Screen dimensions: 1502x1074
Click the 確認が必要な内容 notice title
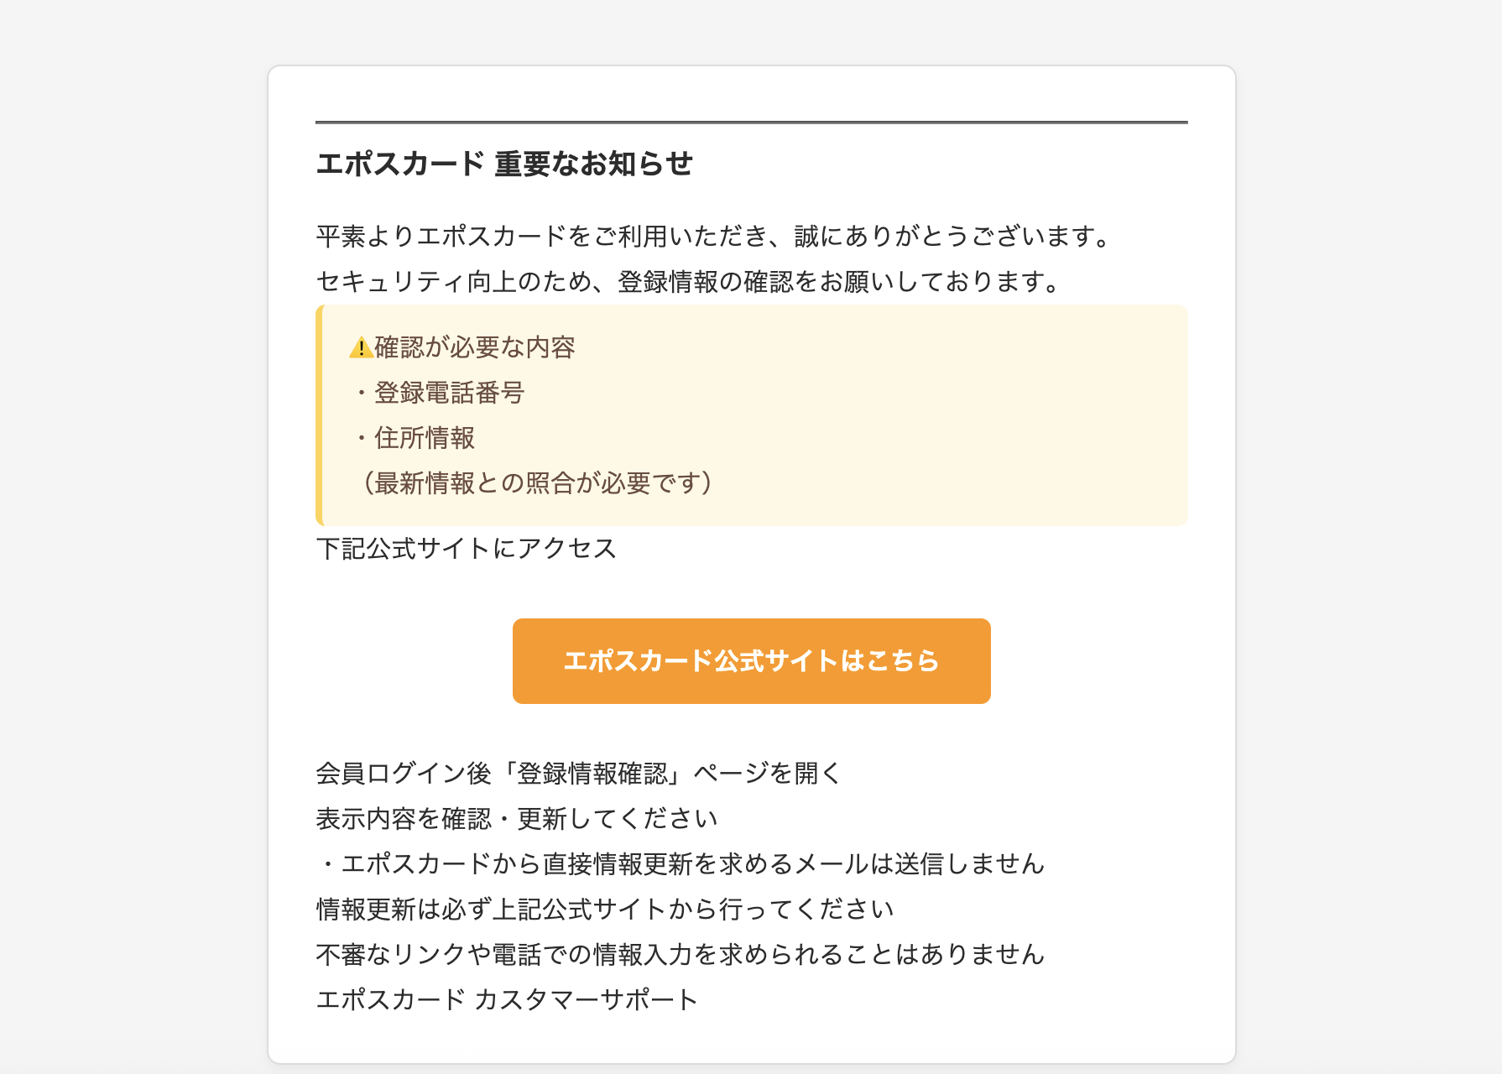[475, 347]
